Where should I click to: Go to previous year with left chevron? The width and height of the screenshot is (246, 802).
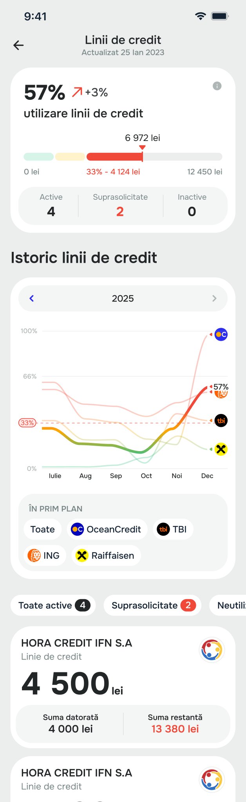(32, 298)
